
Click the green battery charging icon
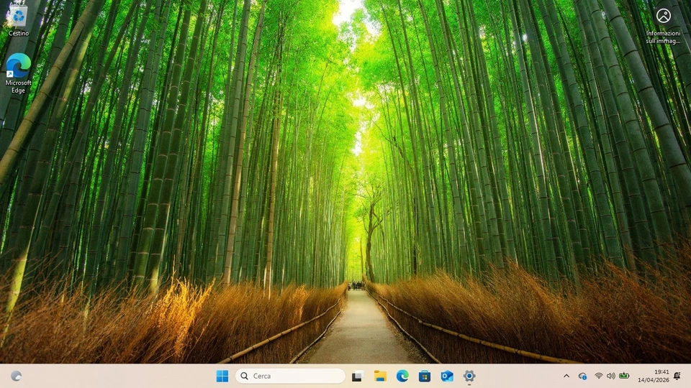pyautogui.click(x=624, y=376)
